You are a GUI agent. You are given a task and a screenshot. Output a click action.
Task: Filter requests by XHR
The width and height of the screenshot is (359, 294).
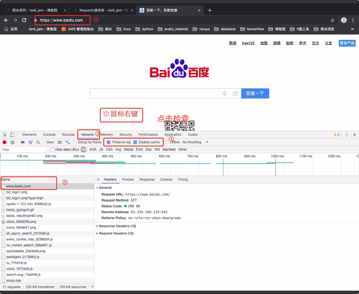click(x=93, y=150)
